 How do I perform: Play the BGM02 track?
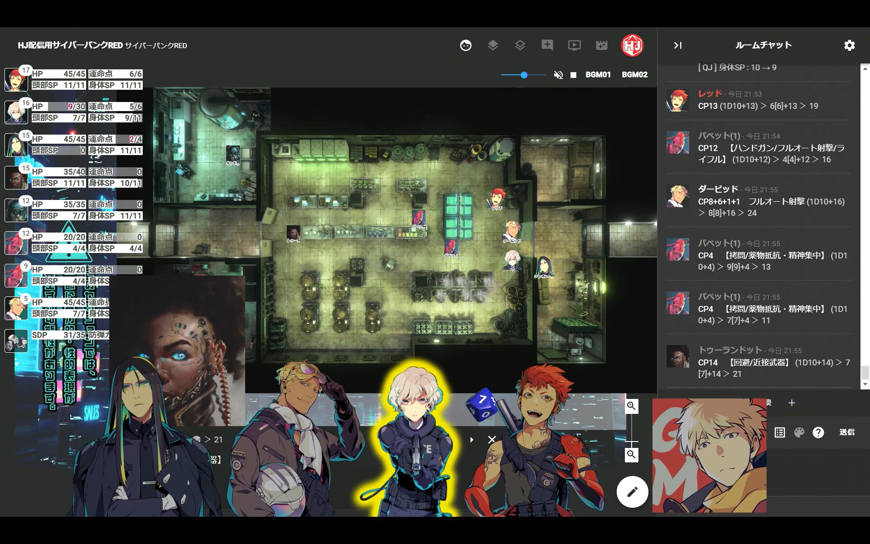[634, 75]
